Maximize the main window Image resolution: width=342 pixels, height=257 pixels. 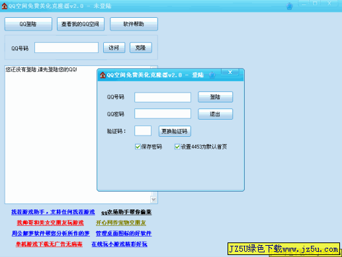pos(315,3)
